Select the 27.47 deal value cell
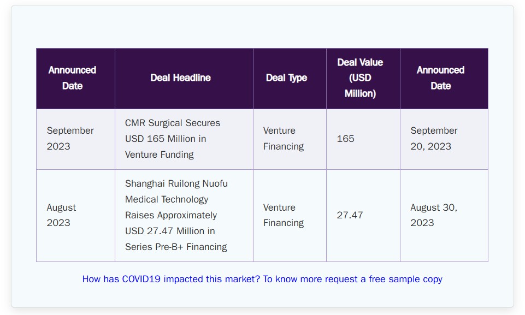 (x=363, y=216)
